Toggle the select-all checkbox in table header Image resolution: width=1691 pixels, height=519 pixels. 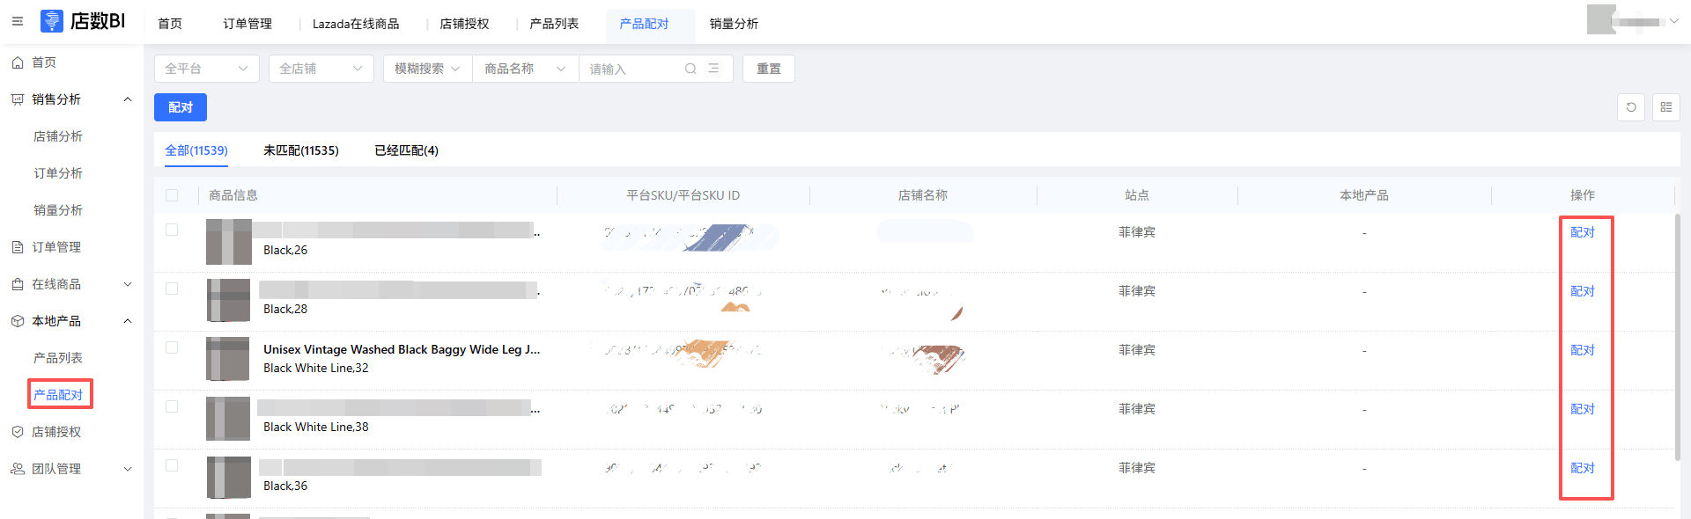point(172,195)
